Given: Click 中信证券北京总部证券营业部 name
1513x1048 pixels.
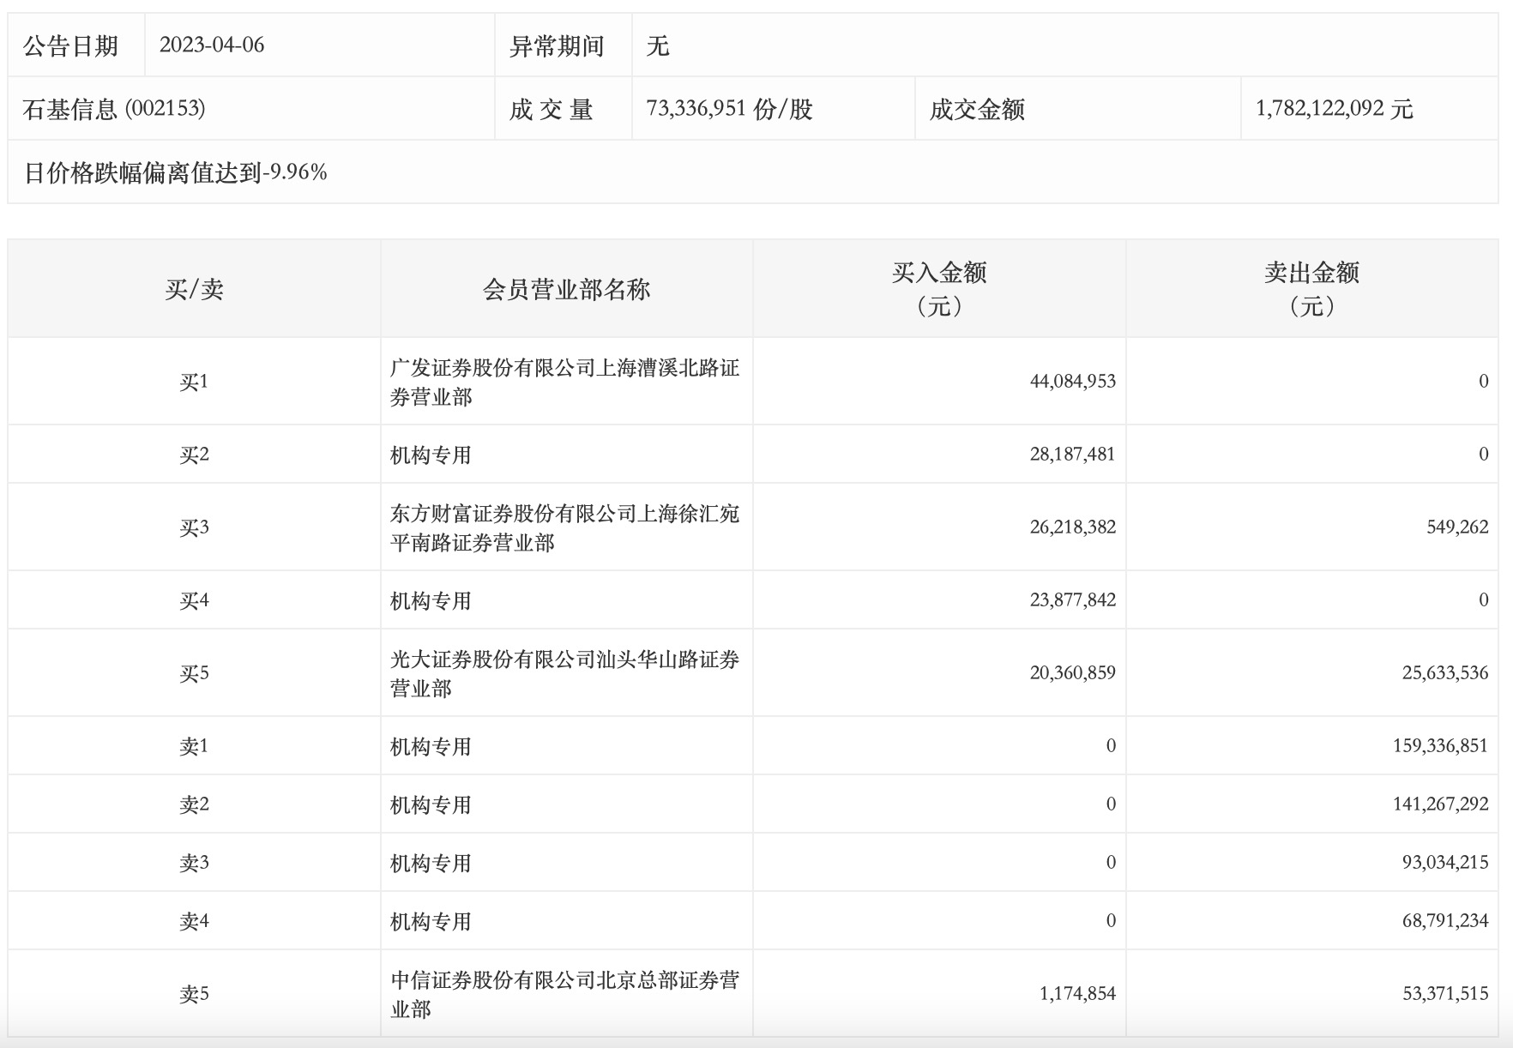Looking at the screenshot, I should coord(565,995).
